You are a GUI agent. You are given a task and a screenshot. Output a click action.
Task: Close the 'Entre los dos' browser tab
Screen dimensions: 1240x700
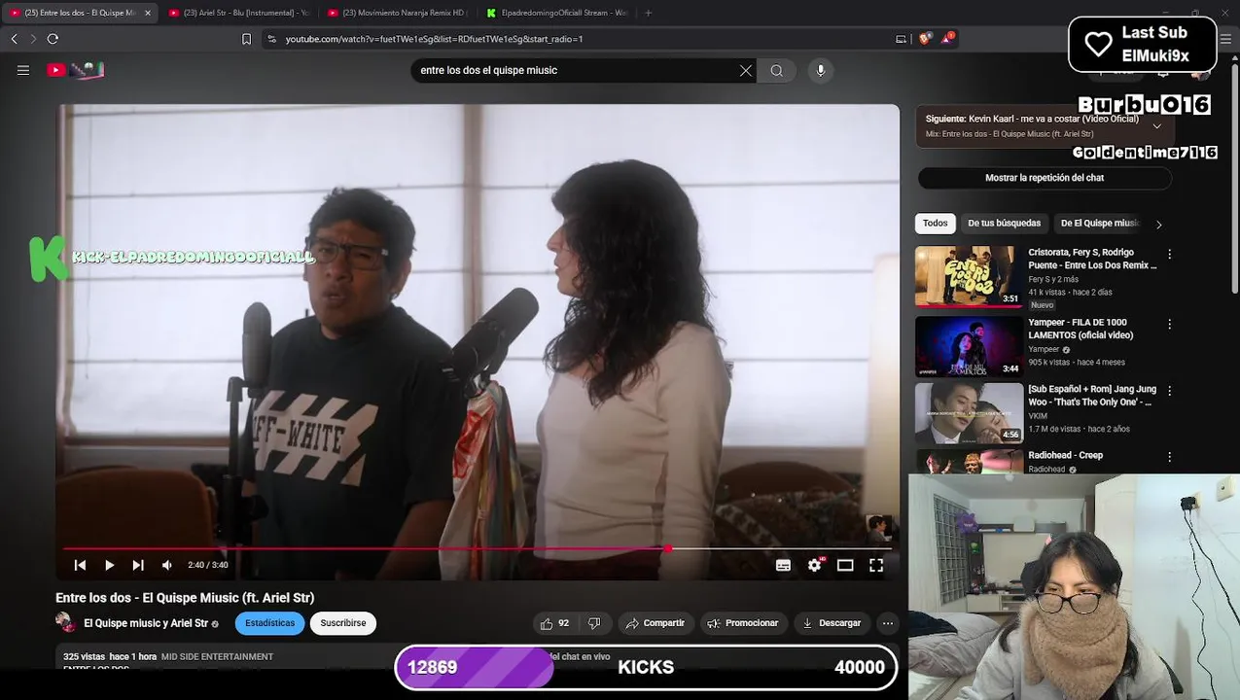pos(148,13)
